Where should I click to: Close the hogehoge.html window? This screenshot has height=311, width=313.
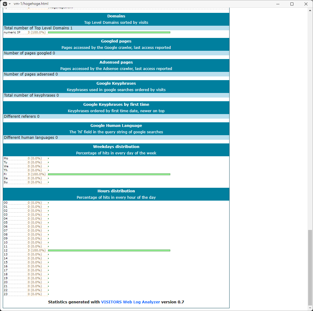tap(306, 4)
